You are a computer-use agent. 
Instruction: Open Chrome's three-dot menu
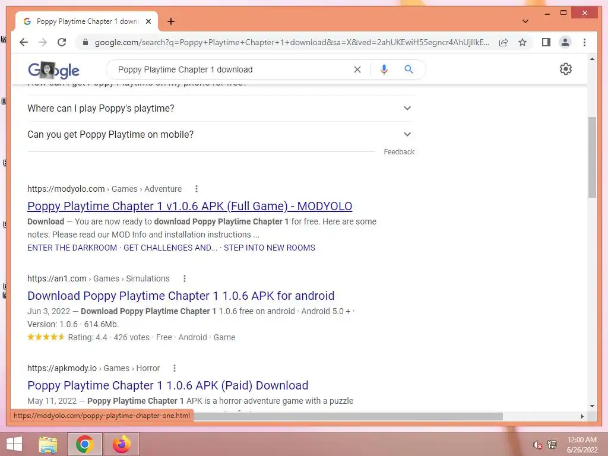(x=584, y=42)
